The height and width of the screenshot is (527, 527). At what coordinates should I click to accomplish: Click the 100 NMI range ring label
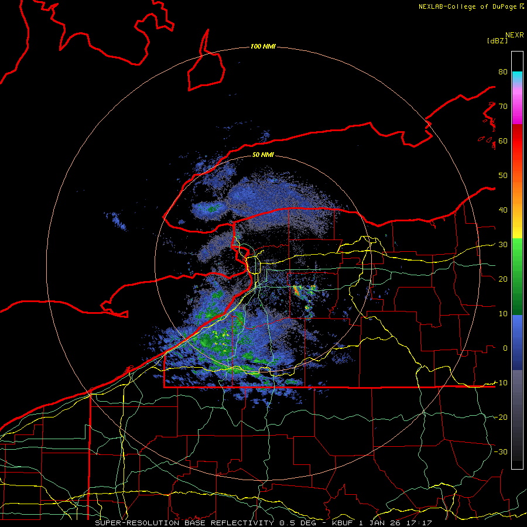(x=263, y=46)
